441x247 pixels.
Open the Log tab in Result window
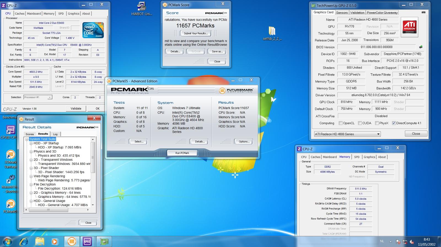click(55, 134)
